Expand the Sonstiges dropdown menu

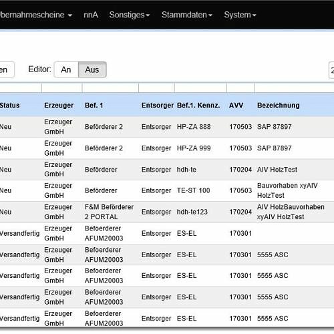[x=130, y=15]
